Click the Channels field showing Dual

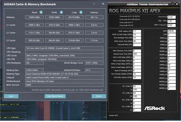point(171,17)
